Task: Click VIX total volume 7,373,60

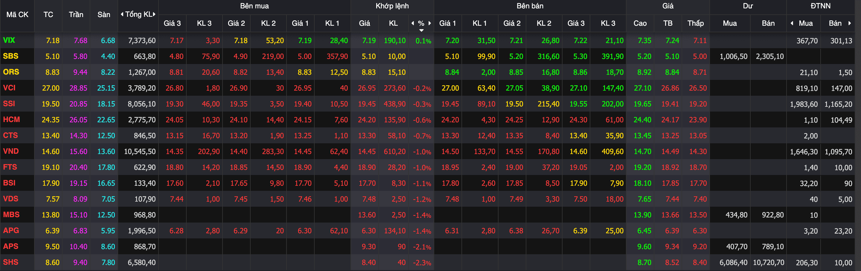Action: (x=142, y=41)
